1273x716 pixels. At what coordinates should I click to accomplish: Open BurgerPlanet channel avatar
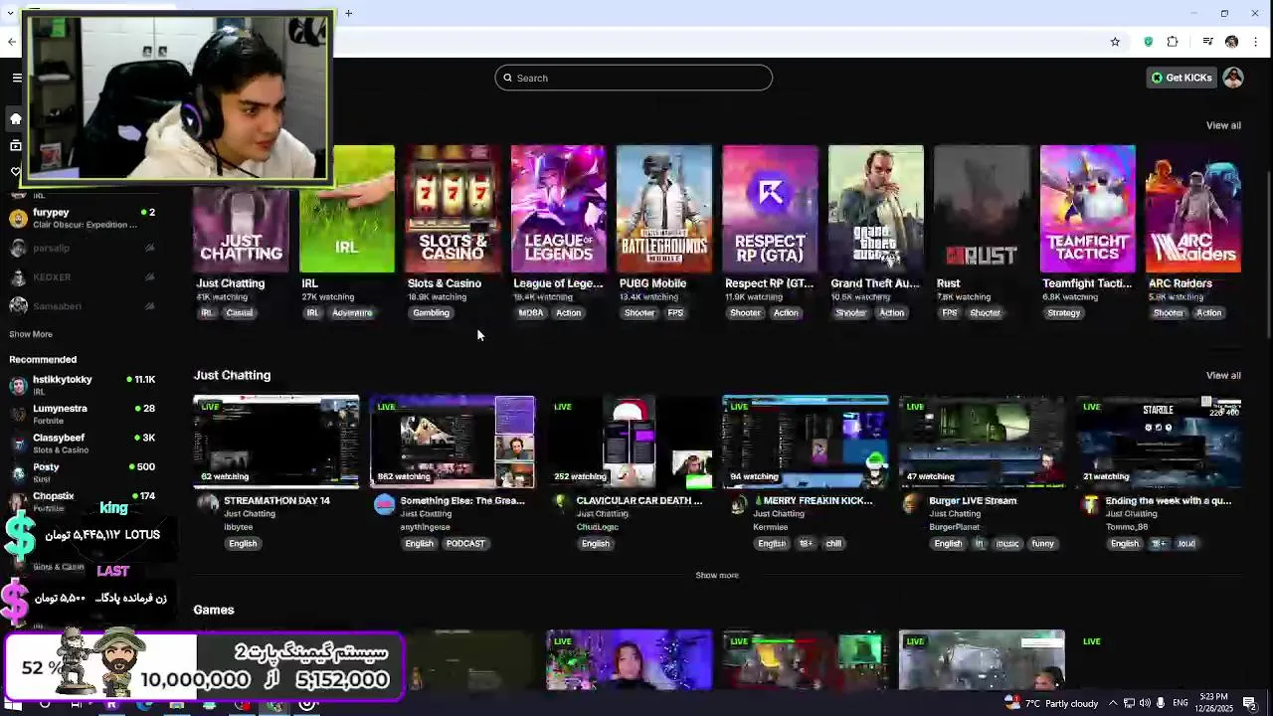tap(912, 504)
